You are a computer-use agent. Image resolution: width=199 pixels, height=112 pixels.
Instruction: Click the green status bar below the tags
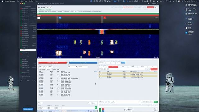tap(98, 14)
